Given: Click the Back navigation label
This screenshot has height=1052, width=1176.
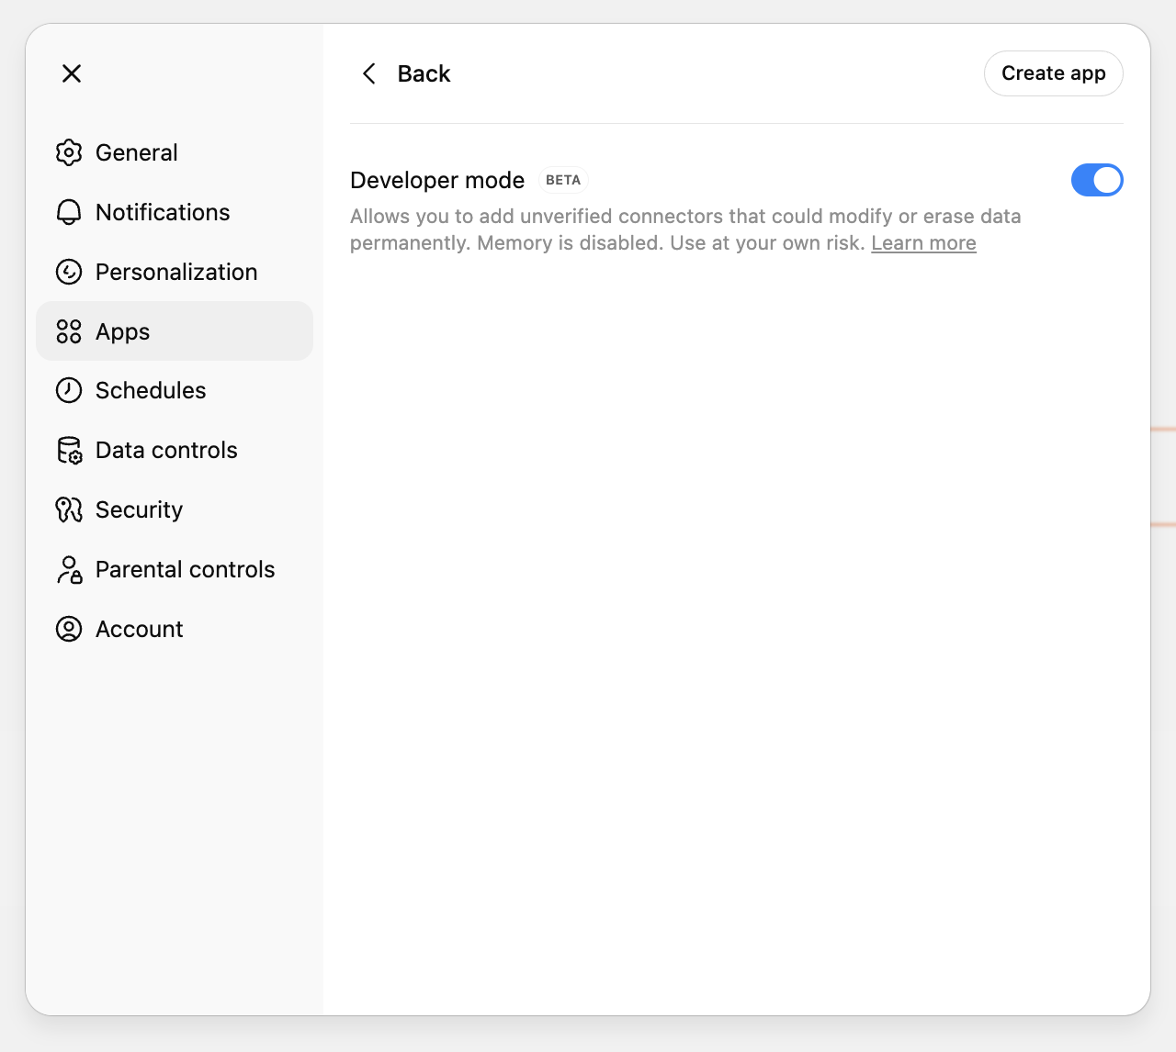Looking at the screenshot, I should pyautogui.click(x=424, y=73).
